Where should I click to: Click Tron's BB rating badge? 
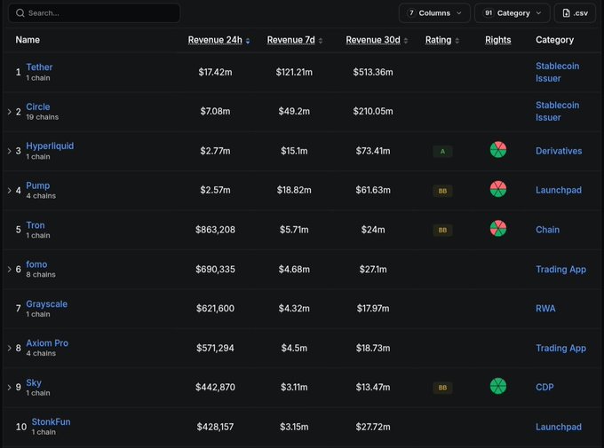click(x=442, y=230)
